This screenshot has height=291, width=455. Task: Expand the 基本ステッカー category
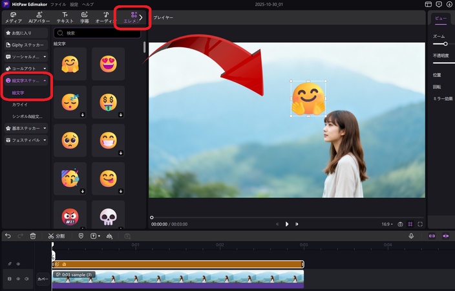[x=26, y=128]
